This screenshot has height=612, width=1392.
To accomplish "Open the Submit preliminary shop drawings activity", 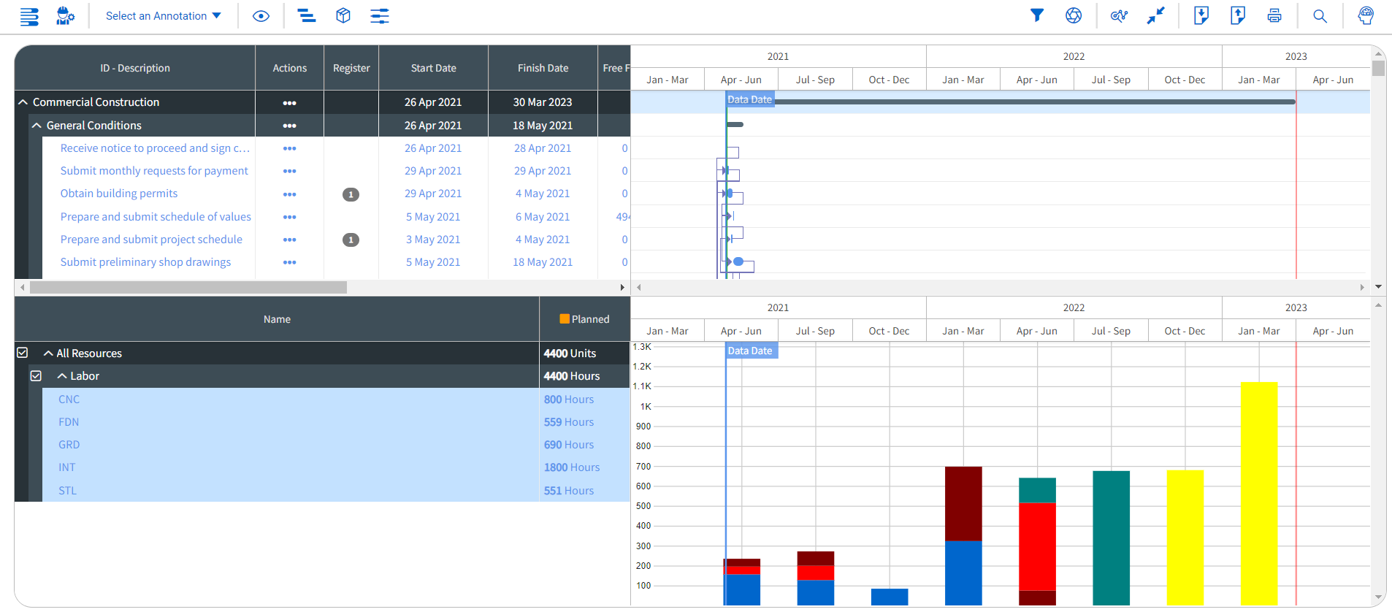I will pos(145,262).
